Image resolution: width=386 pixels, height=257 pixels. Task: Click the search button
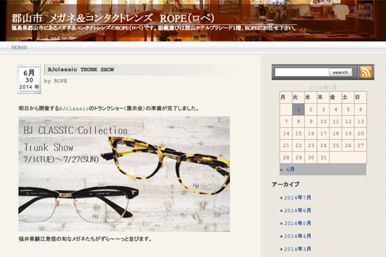tap(340, 72)
